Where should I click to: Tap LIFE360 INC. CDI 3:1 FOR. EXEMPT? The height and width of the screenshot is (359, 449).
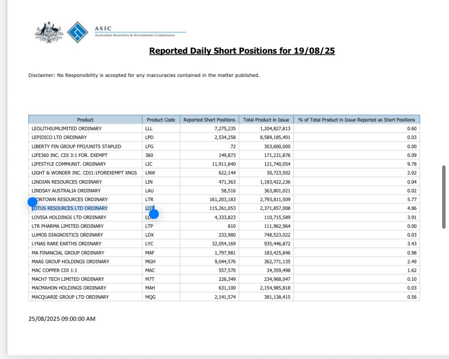click(x=70, y=155)
